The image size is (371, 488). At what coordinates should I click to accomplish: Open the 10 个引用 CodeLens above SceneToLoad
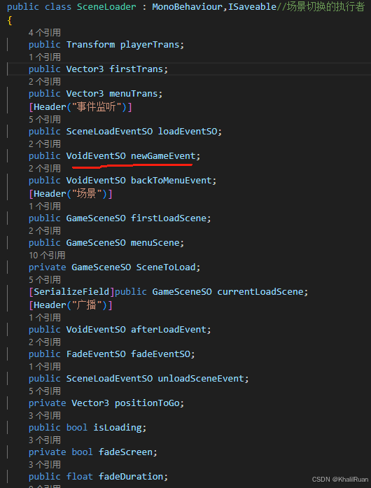[x=47, y=256]
